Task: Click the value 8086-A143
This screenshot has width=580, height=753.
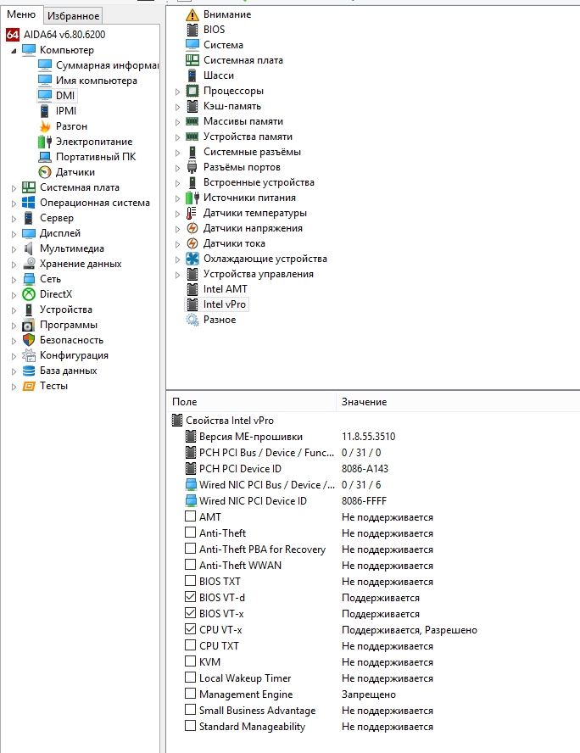Action: coord(365,469)
